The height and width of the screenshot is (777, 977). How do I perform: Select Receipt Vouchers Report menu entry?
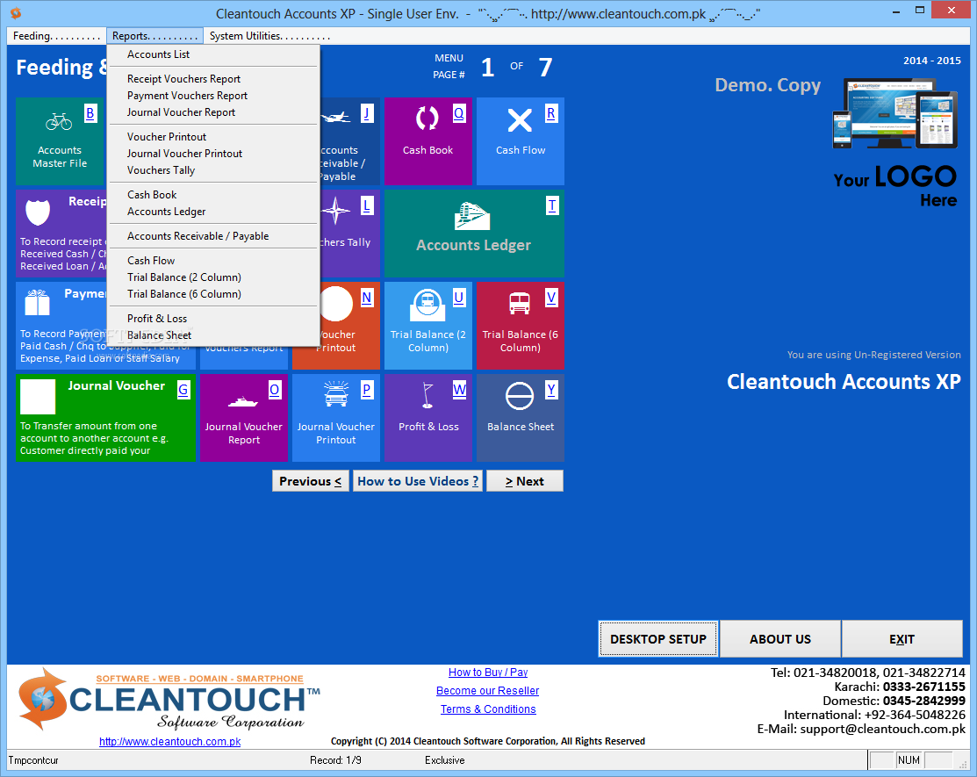point(213,79)
